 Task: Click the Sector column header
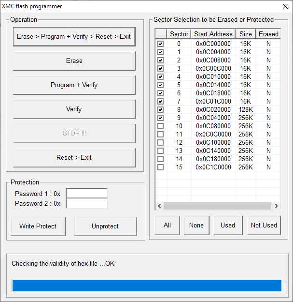click(x=179, y=34)
